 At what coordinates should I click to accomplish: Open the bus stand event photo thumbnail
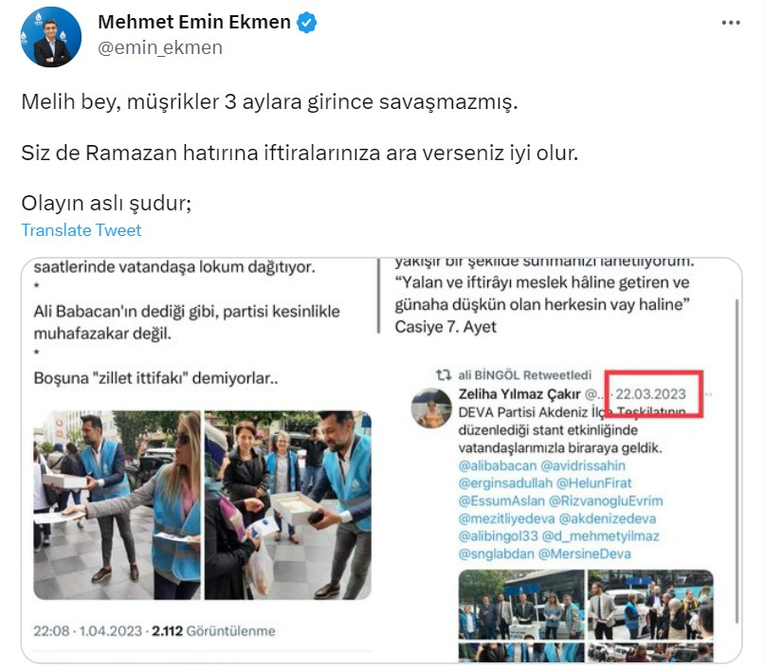coord(521,605)
